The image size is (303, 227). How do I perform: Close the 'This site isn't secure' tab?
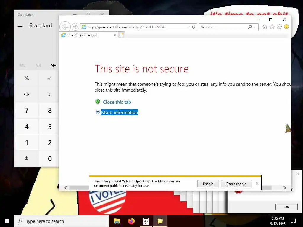[x=115, y=35]
